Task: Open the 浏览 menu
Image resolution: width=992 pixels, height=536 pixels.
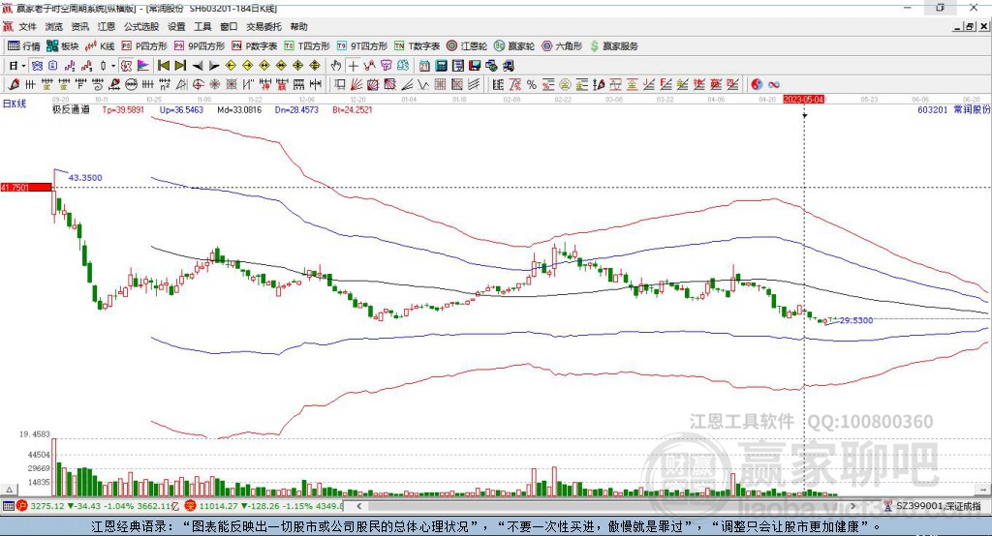Action: tap(54, 26)
